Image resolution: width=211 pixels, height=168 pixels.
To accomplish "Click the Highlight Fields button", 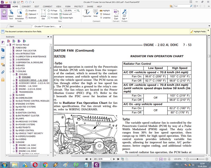I will pyautogui.click(x=198, y=31).
